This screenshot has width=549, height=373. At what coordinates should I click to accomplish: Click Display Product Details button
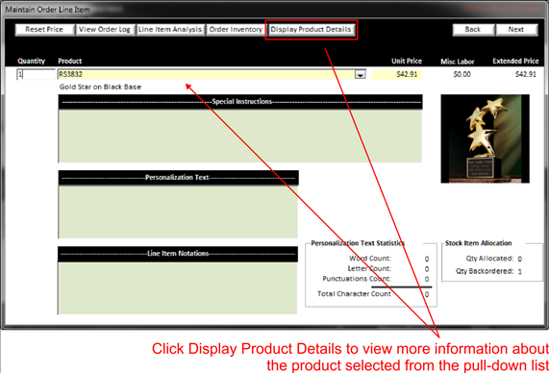pos(311,30)
